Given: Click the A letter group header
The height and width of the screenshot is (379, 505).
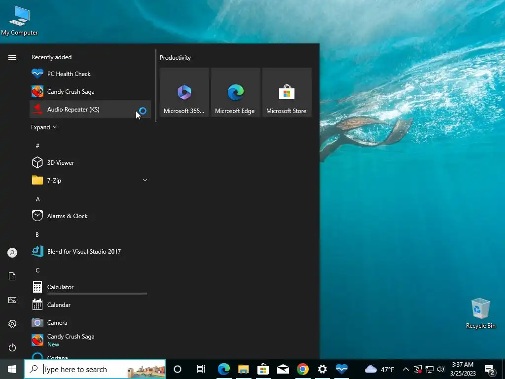Looking at the screenshot, I should pos(37,199).
